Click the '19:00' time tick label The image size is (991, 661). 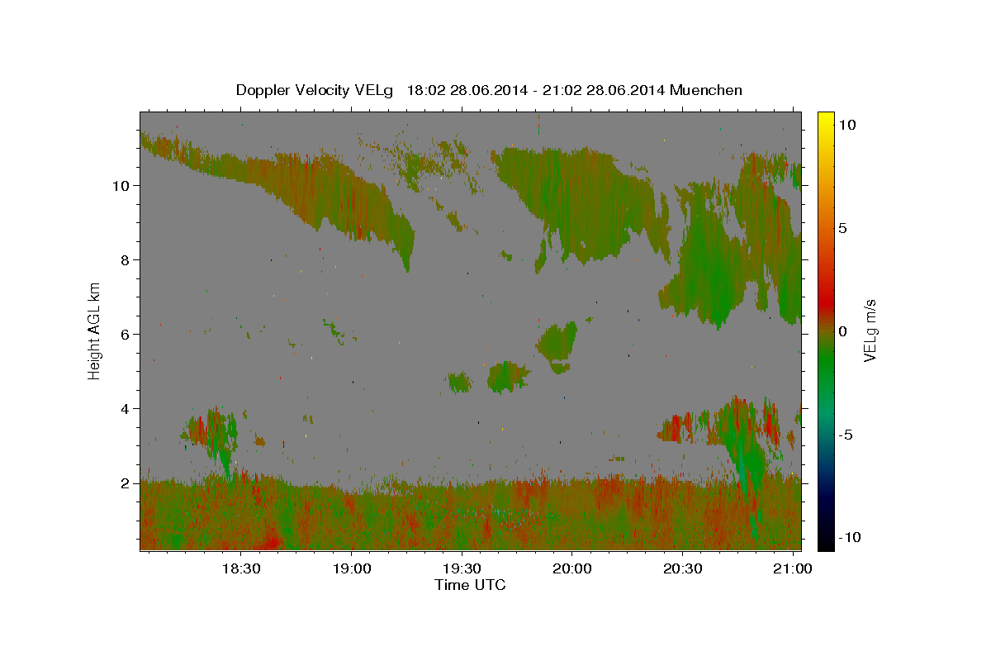[350, 569]
